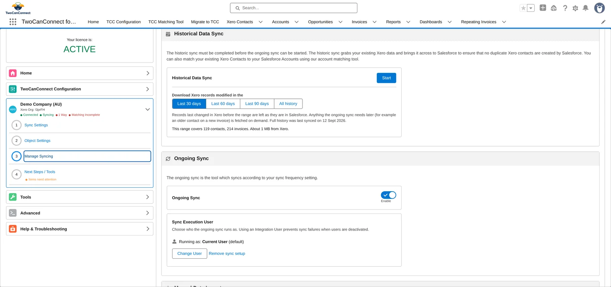
Task: Go to the Home navigation tab
Action: pyautogui.click(x=93, y=22)
